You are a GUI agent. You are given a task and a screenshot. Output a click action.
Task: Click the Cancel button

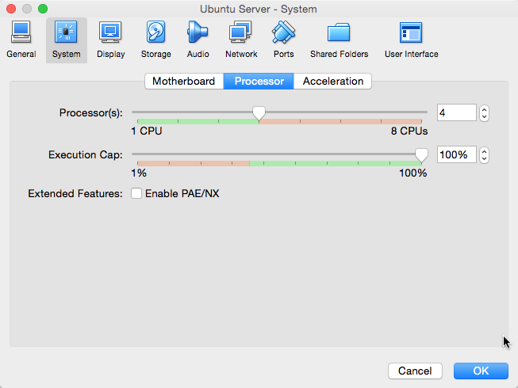415,371
